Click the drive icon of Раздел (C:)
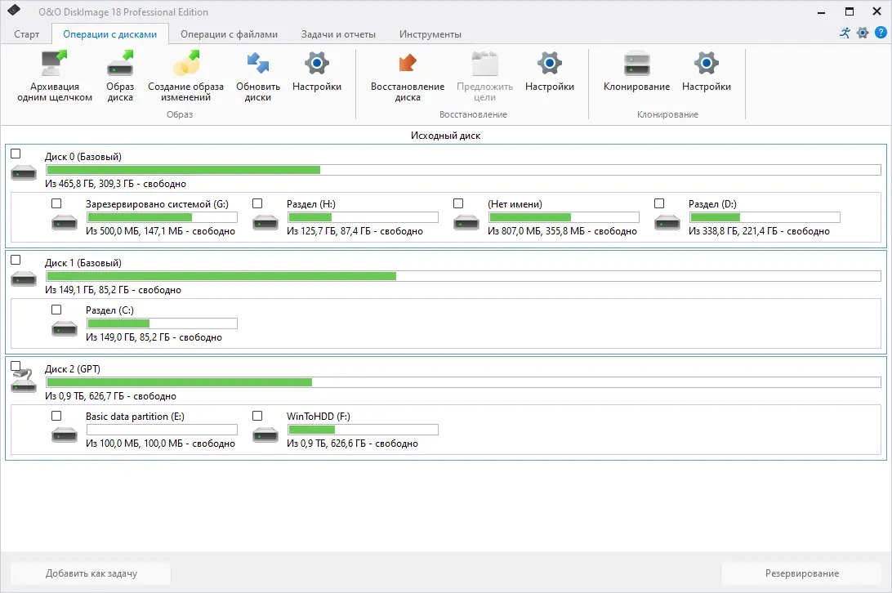 [x=65, y=328]
